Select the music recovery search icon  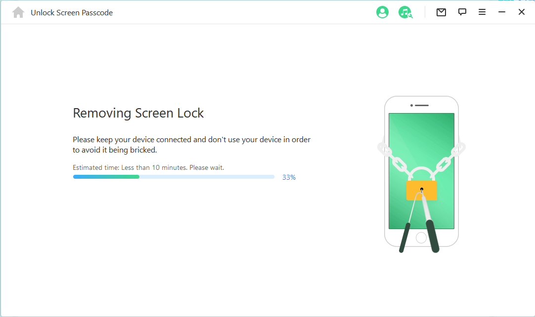[405, 12]
